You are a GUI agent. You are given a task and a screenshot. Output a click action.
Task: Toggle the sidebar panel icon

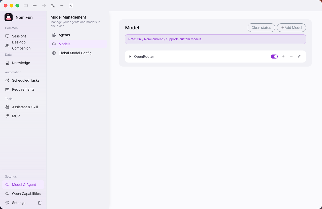[x=26, y=6]
